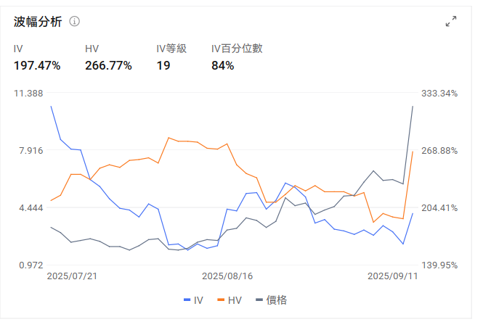This screenshot has width=483, height=322.
Task: Select the IV value 197.47%
Action: coord(37,66)
